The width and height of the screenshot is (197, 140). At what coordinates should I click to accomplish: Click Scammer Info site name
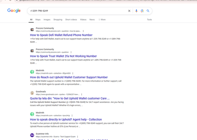coord(42,134)
